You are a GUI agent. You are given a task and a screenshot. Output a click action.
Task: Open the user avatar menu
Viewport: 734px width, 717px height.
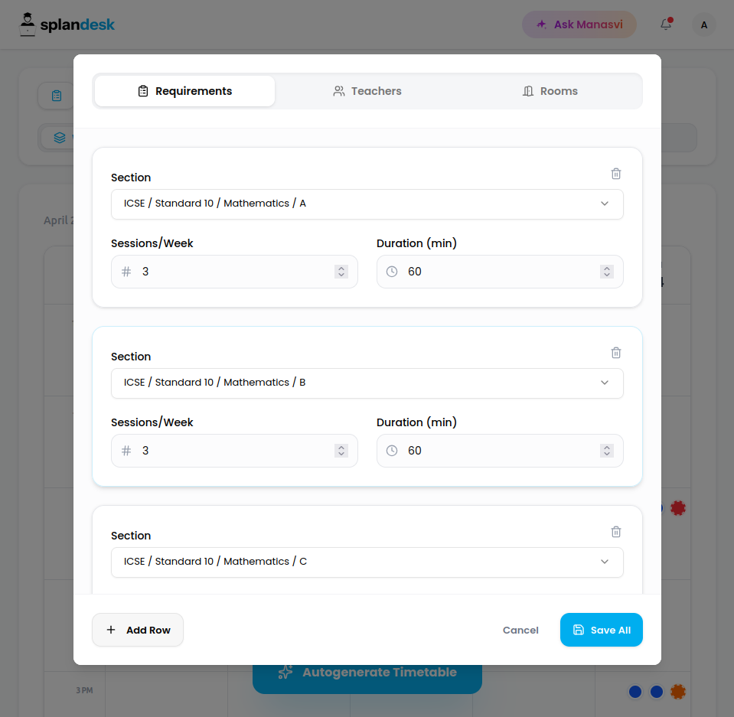[x=703, y=24]
